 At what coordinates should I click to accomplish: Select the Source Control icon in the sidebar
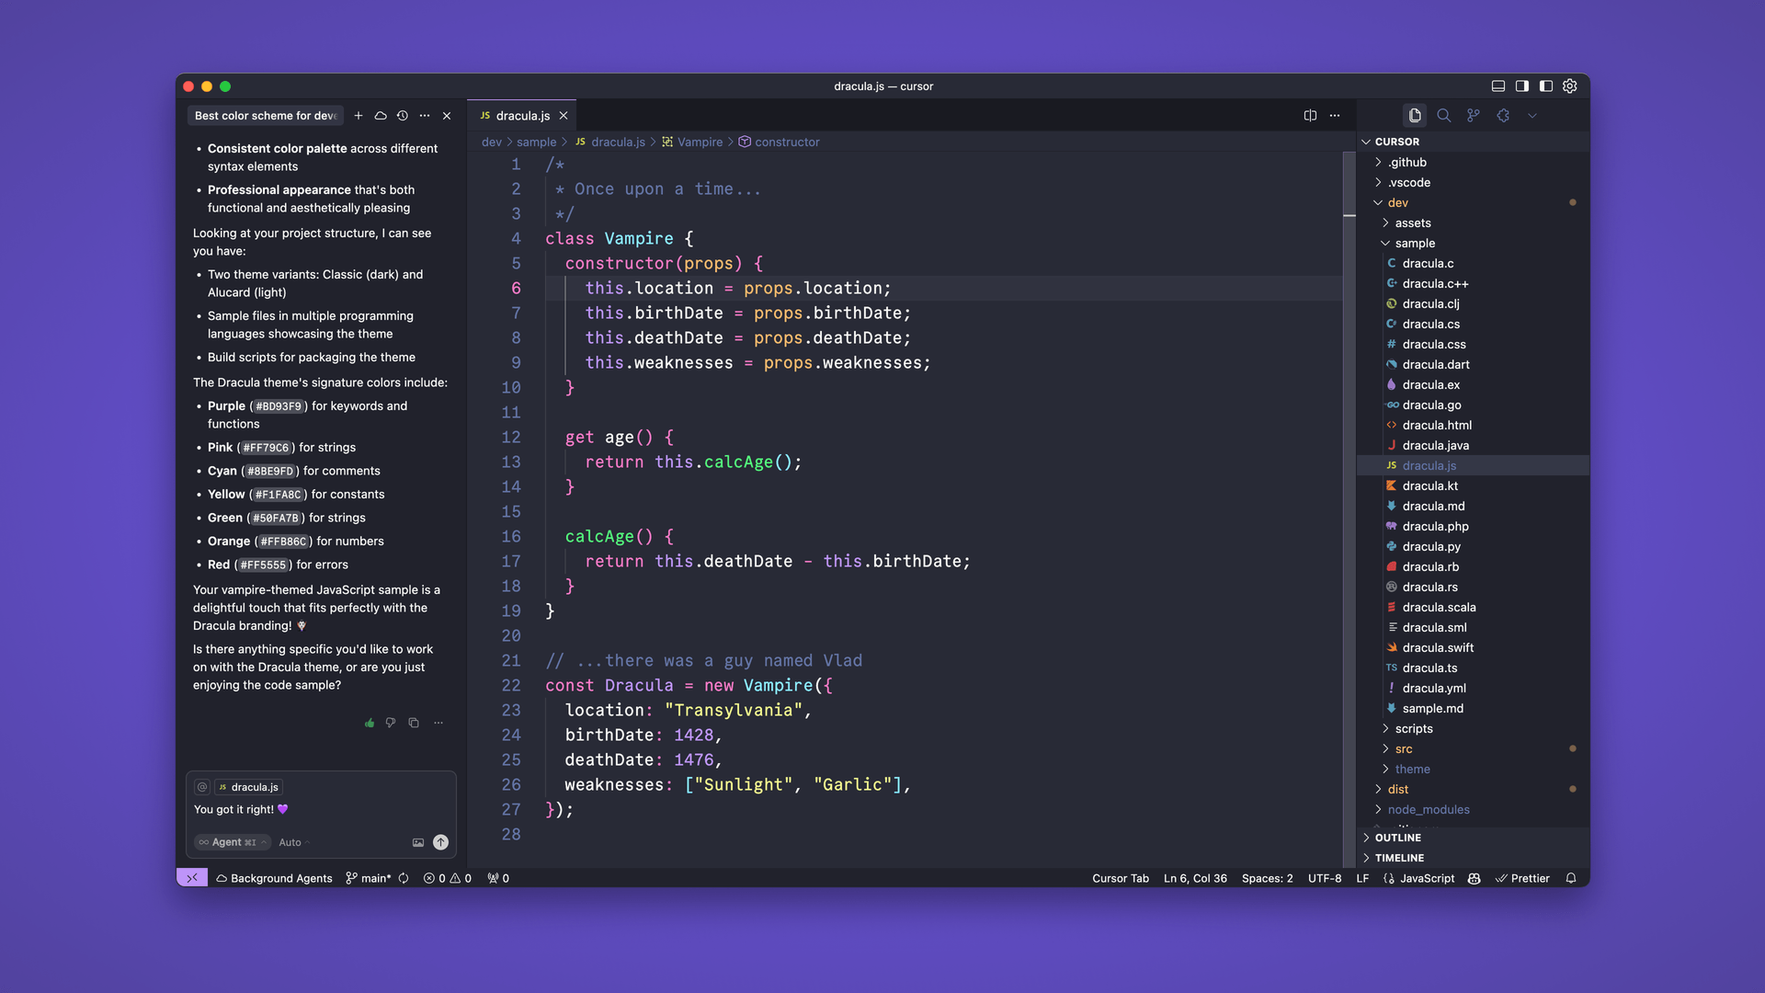point(1473,116)
